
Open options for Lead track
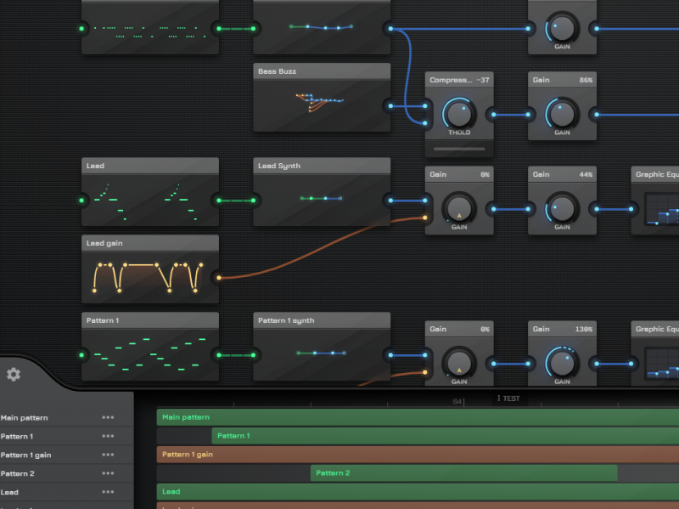[108, 492]
